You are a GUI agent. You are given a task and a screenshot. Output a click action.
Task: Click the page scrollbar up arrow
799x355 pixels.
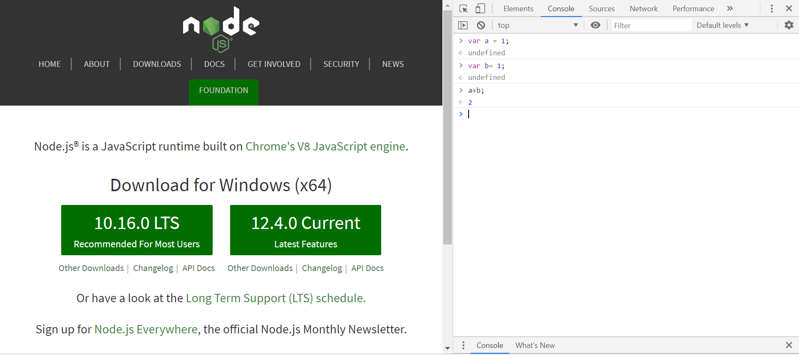(448, 6)
